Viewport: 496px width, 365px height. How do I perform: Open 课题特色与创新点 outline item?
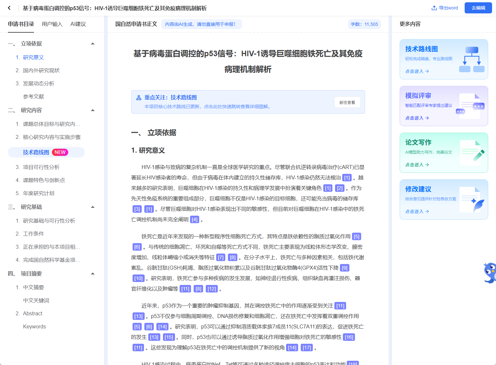pos(44,180)
